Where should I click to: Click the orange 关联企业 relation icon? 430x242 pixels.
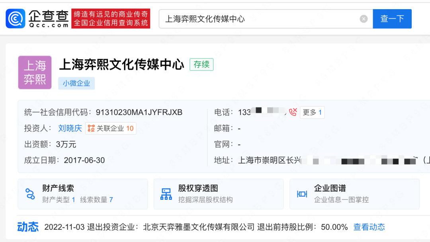point(92,128)
